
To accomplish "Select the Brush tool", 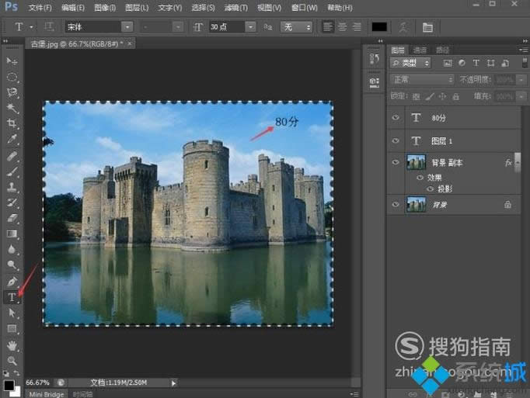I will click(12, 171).
